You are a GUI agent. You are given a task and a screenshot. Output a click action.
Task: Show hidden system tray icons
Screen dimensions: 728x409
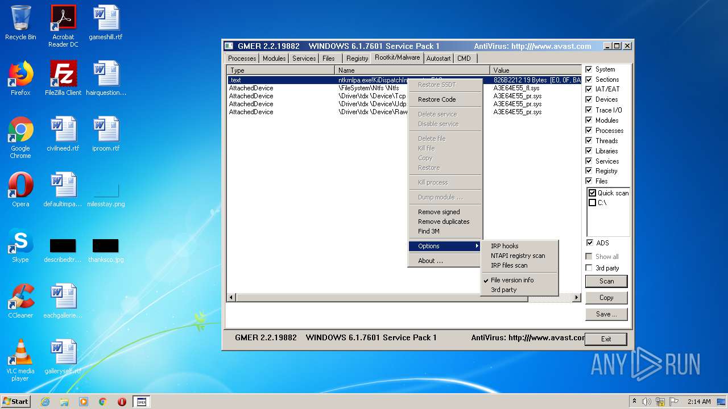pos(634,402)
